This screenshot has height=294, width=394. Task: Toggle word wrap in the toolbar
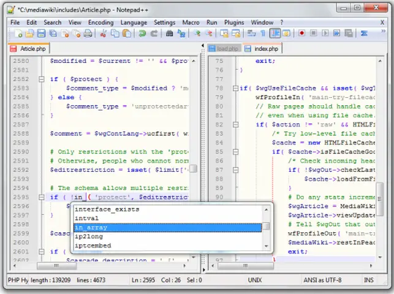point(251,34)
